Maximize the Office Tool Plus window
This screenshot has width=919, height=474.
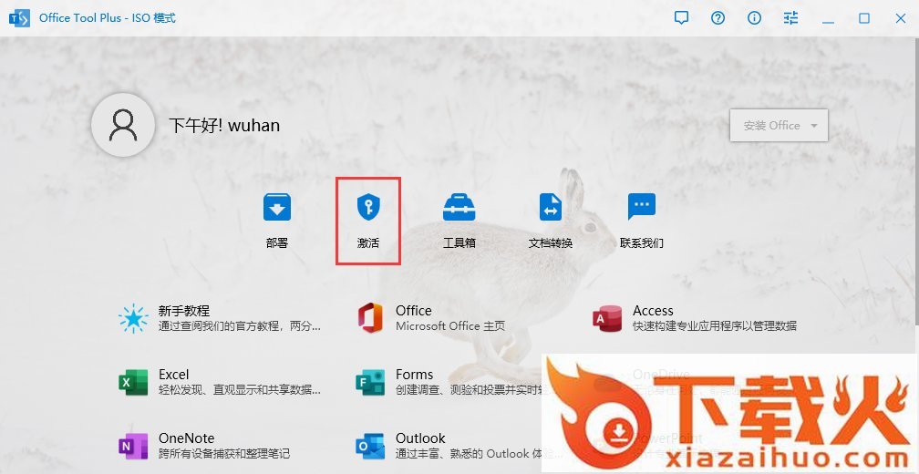click(864, 18)
